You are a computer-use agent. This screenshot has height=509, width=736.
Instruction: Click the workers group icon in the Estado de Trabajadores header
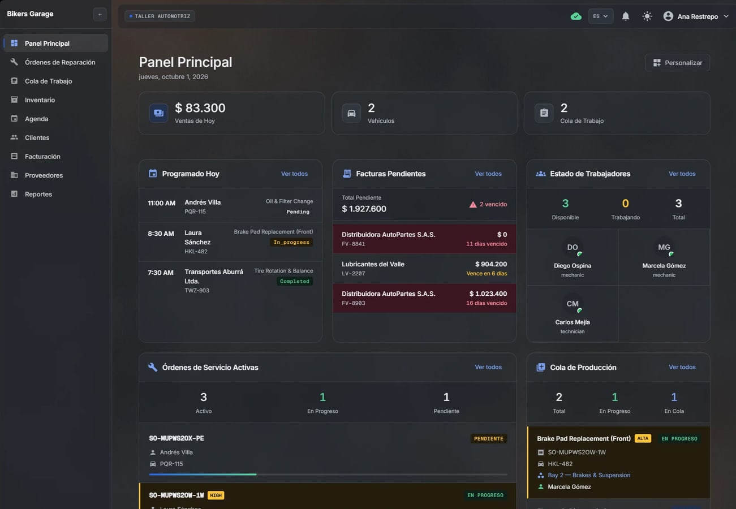(540, 174)
